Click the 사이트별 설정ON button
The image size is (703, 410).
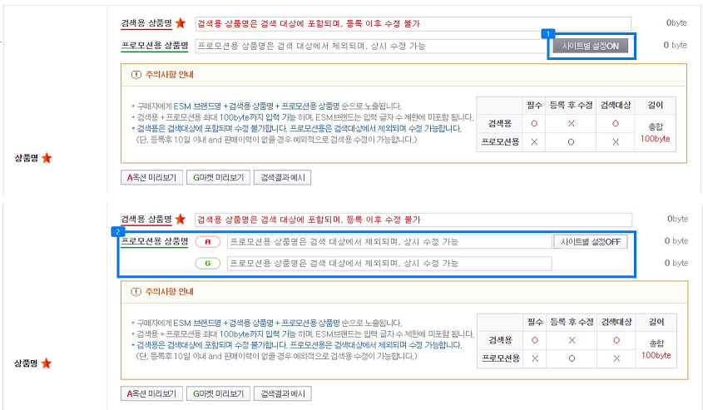[590, 46]
